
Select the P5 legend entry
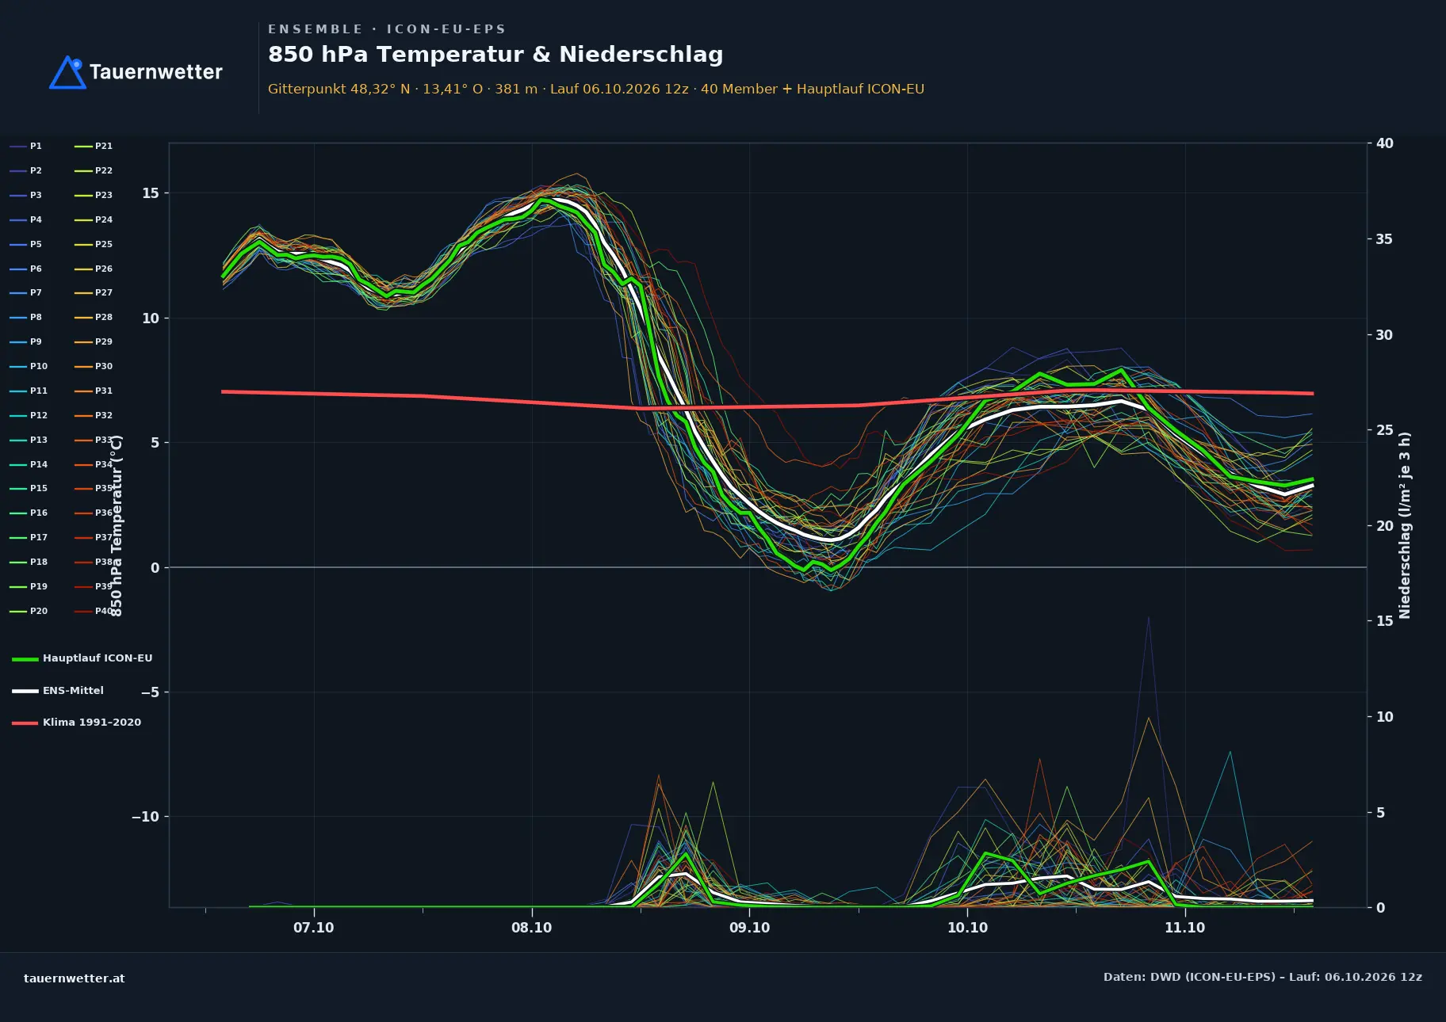26,244
